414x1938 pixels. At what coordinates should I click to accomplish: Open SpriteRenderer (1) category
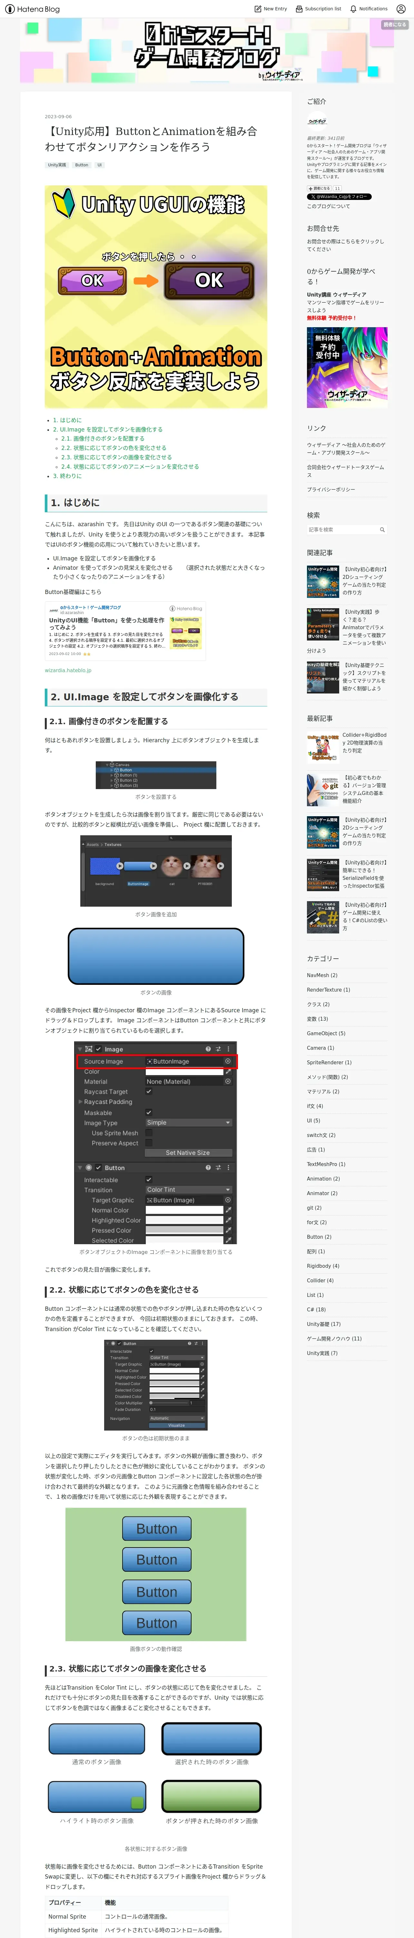coord(329,1062)
